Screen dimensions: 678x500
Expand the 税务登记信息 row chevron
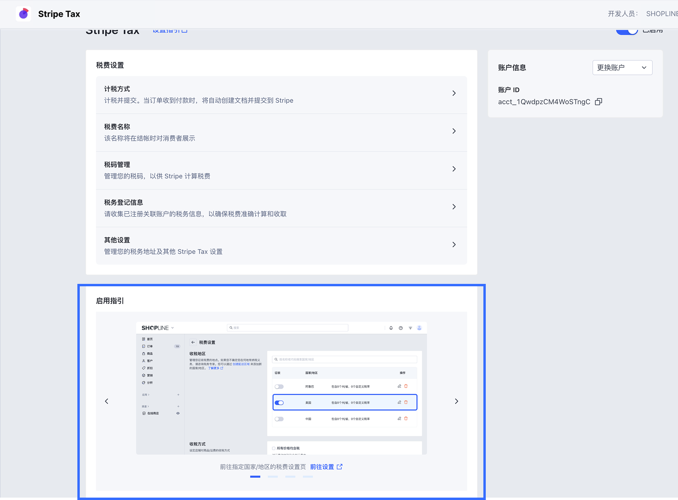point(454,207)
